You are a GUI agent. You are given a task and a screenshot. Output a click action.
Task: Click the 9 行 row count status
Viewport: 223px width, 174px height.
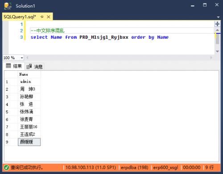(x=210, y=167)
